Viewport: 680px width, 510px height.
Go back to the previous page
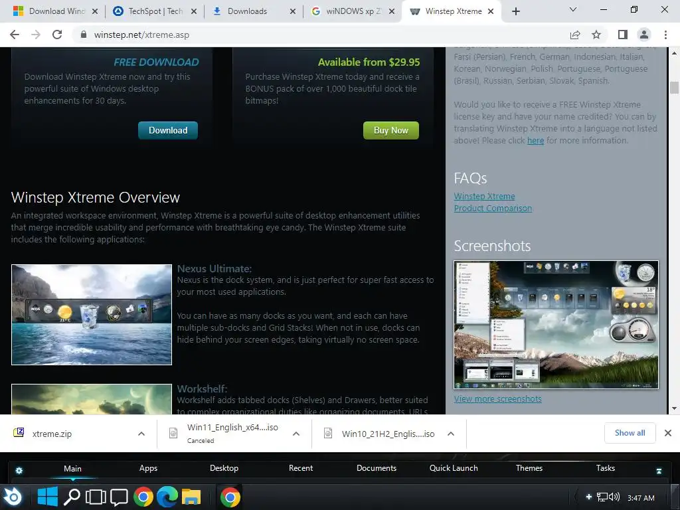click(15, 35)
